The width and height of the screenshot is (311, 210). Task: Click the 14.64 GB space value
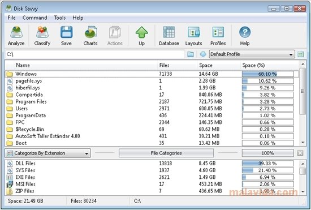(x=209, y=74)
